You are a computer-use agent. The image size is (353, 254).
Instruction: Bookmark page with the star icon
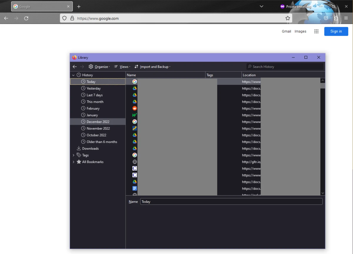tap(288, 18)
